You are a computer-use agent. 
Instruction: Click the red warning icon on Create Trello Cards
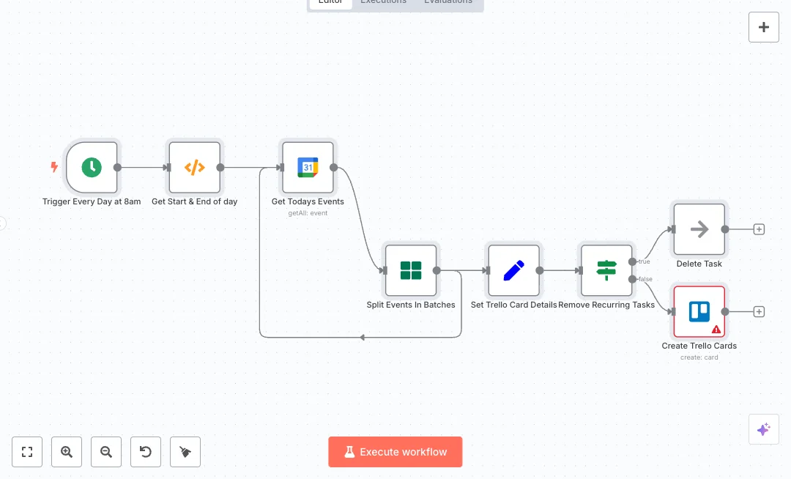point(716,330)
